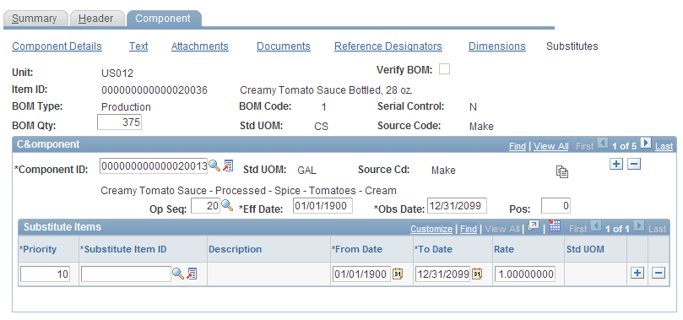Screen dimensions: 683x320
Task: Open the Dimensions link
Action: [x=497, y=46]
